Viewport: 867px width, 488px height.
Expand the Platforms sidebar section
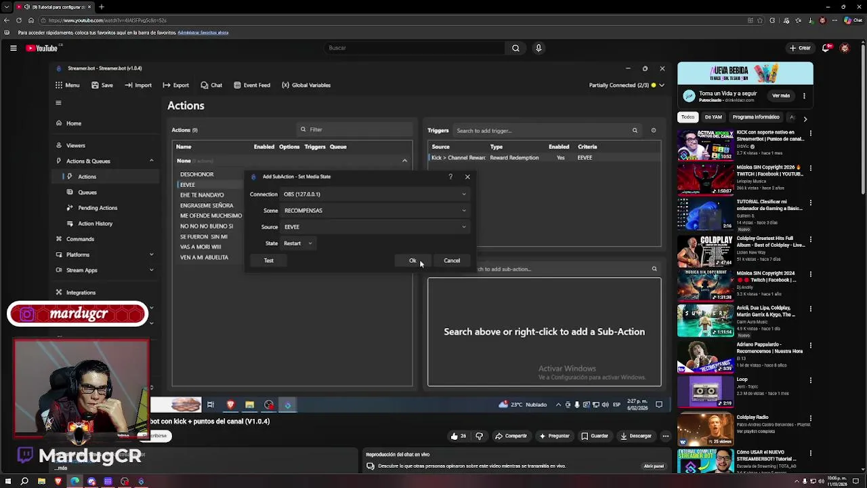coord(151,255)
